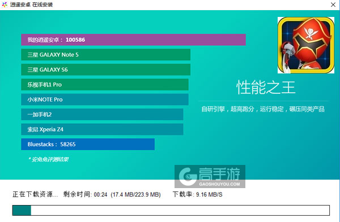Viewport: 340px width, 222px height.
Task: Select the 我的逍遥安卓 100586 score bar
Action: (133, 40)
